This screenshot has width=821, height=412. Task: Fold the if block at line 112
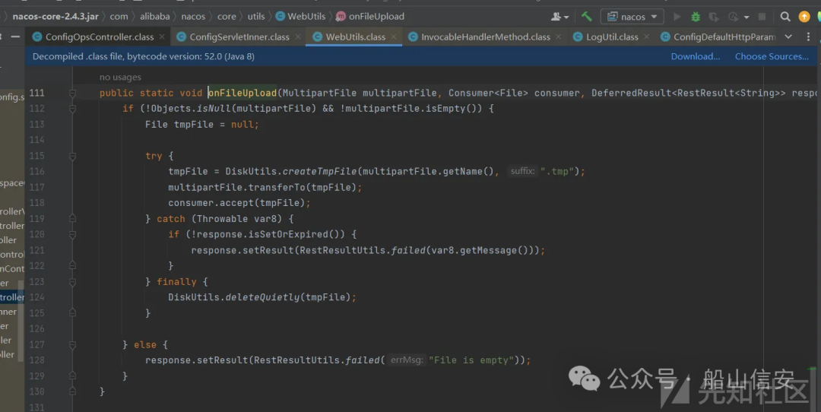click(x=73, y=109)
